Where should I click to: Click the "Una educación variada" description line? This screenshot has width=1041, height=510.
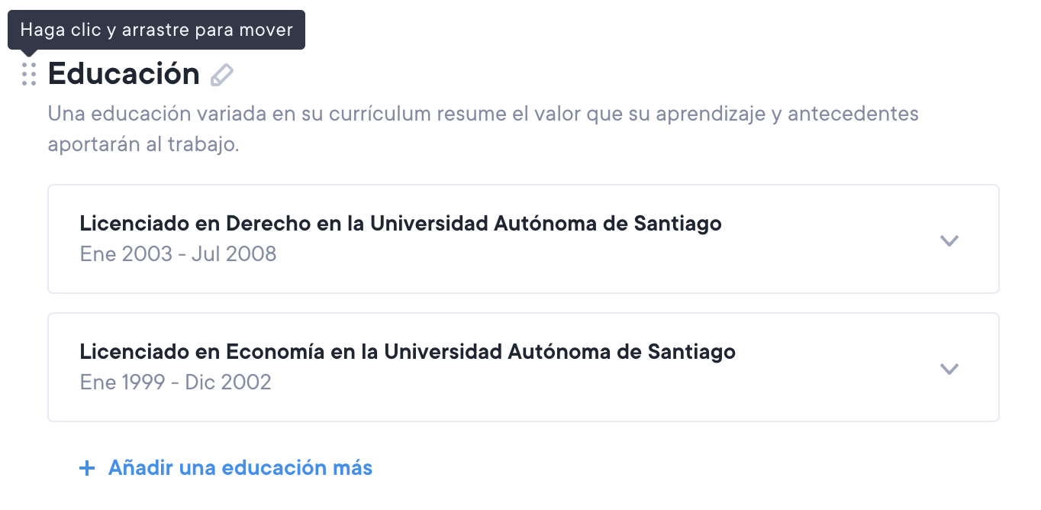(482, 114)
